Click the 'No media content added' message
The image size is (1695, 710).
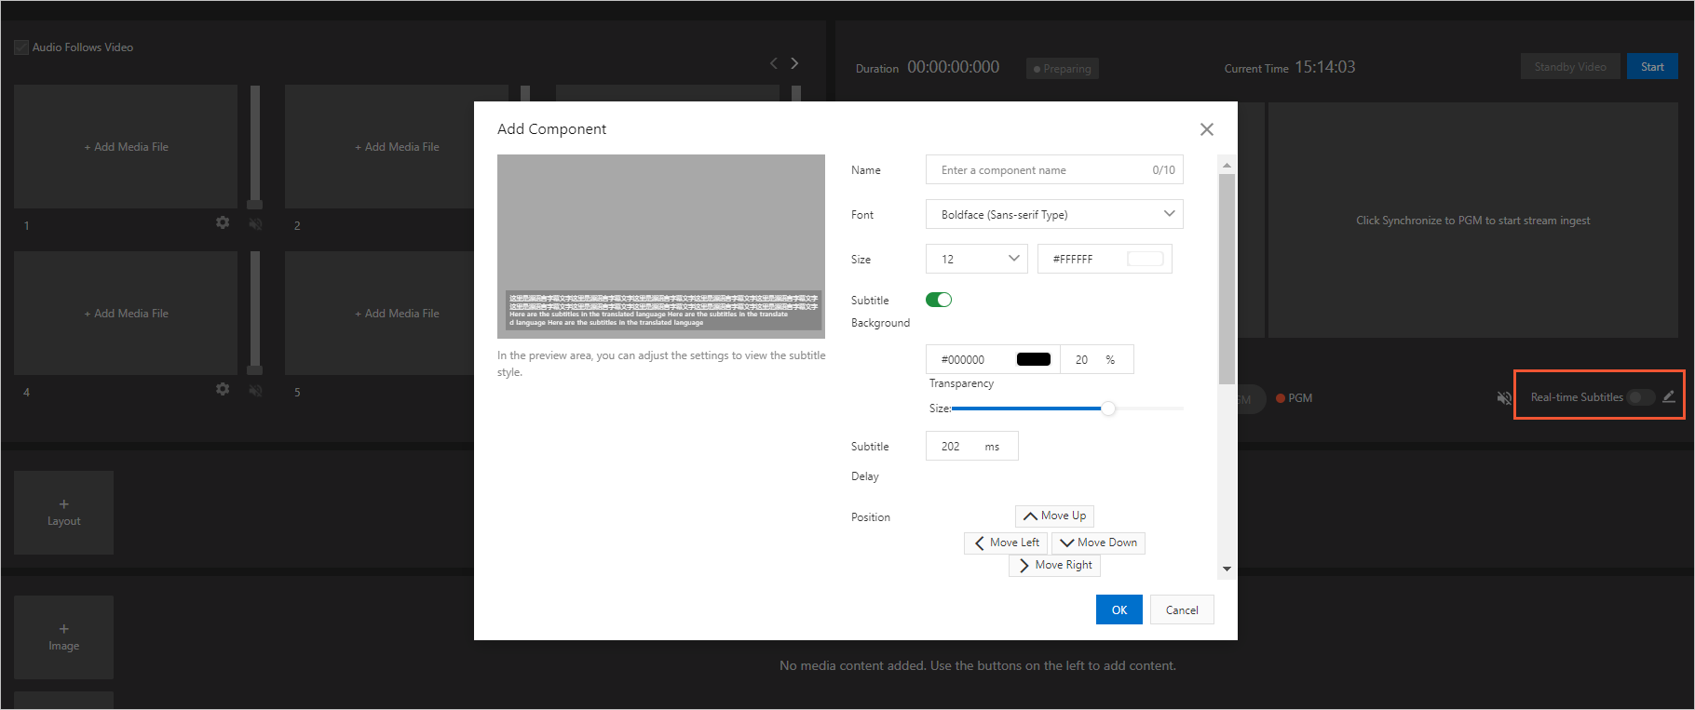pyautogui.click(x=978, y=665)
